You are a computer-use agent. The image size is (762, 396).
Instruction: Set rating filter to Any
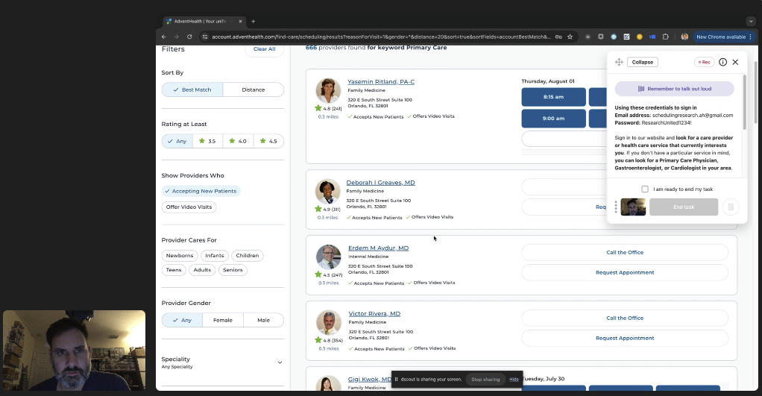click(x=177, y=142)
